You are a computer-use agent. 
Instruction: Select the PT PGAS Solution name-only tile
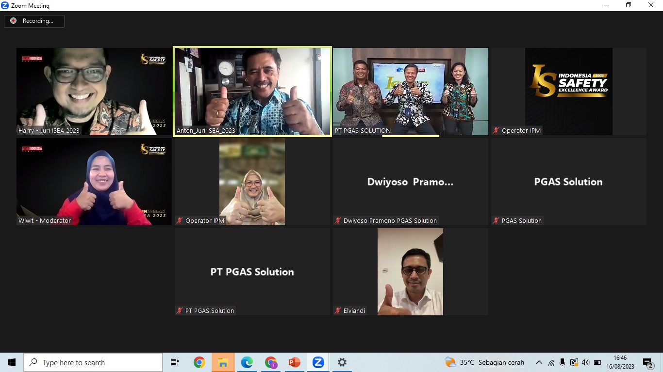(252, 272)
